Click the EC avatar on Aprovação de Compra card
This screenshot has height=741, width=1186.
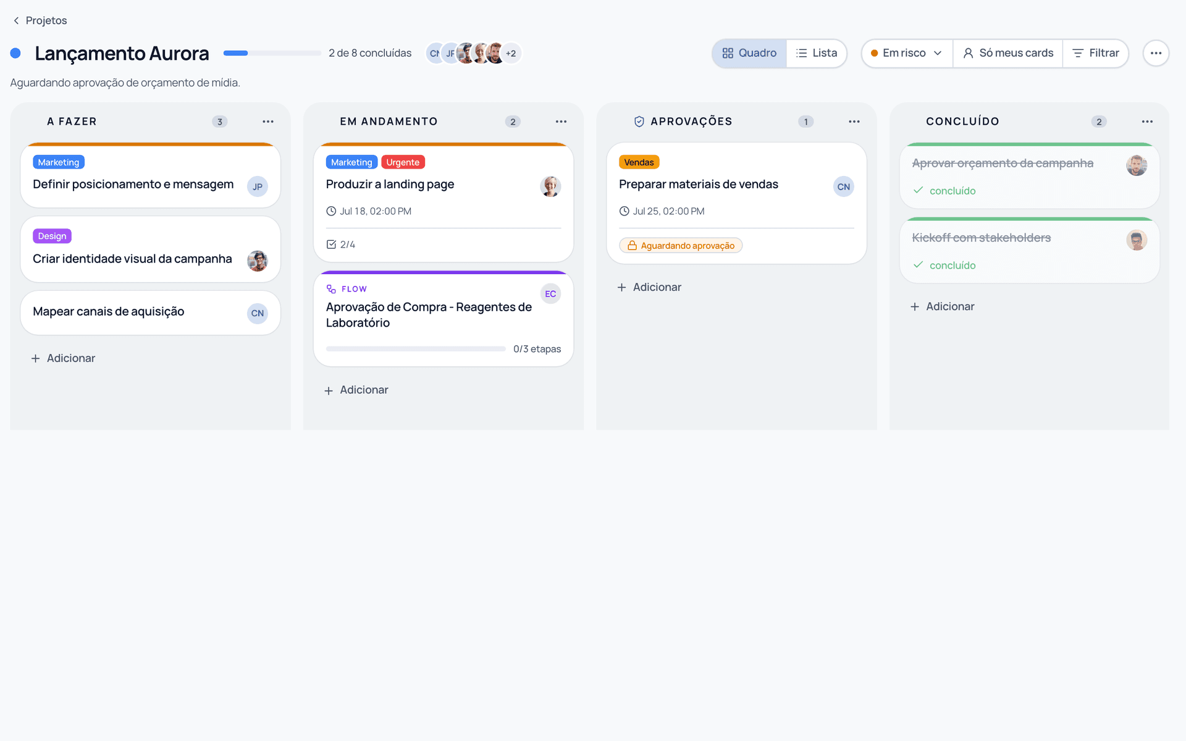pyautogui.click(x=550, y=294)
